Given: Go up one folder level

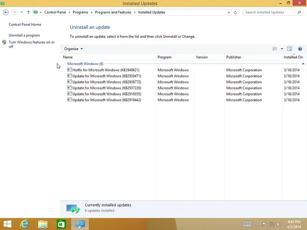Looking at the screenshot, I should pyautogui.click(x=29, y=12).
